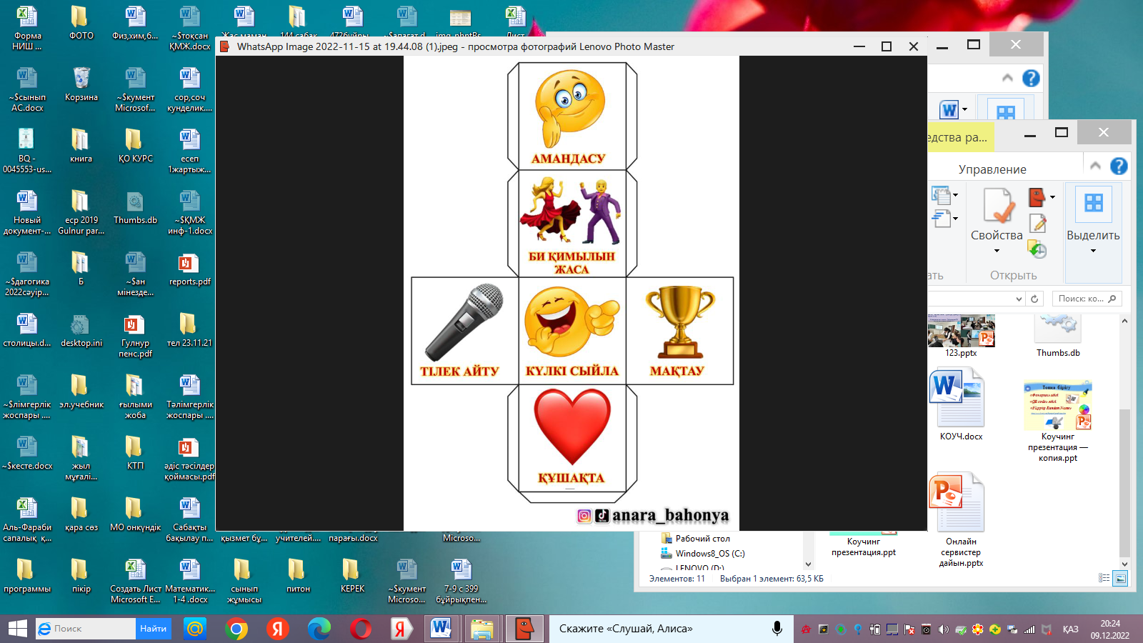1143x643 pixels.
Task: Select Windows8_OS (C:) in Explorer tree
Action: pyautogui.click(x=702, y=554)
